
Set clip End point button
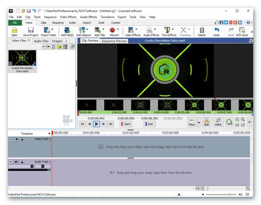[149, 124]
